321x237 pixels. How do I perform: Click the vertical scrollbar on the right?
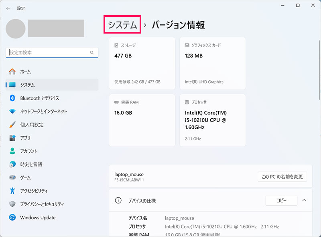319,70
